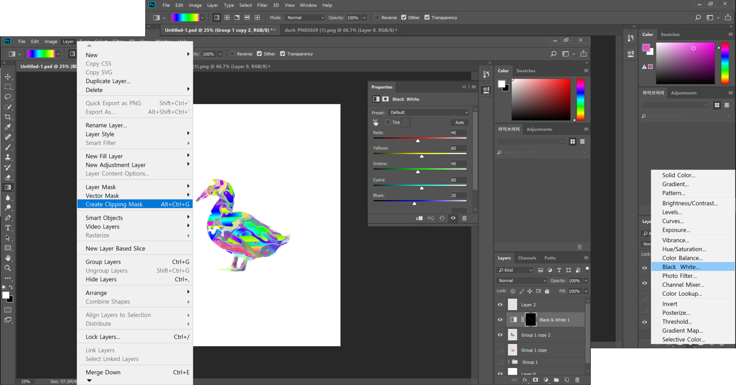Select the Eyedropper tool
The image size is (736, 385).
click(x=8, y=127)
